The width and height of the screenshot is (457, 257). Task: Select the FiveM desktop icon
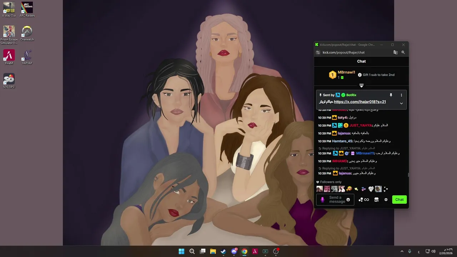pos(9,57)
